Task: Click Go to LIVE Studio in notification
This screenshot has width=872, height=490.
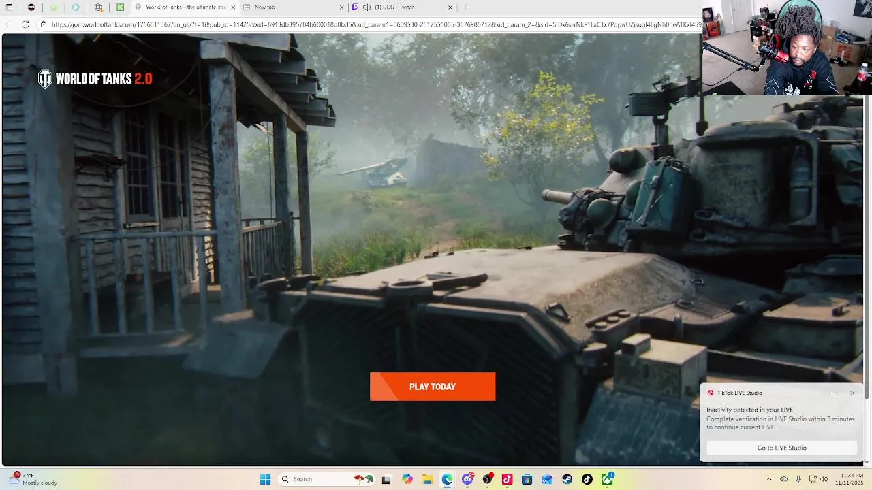Action: (781, 448)
